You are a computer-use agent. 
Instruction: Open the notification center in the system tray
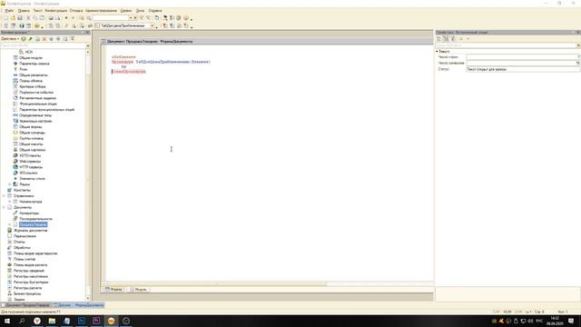571,321
